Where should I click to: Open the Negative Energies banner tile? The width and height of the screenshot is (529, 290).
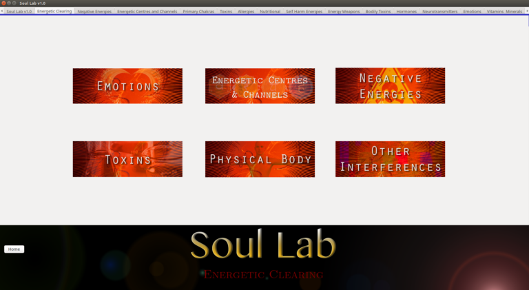pos(390,85)
